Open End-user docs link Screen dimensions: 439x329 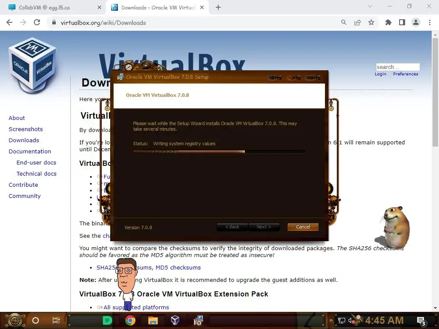coord(36,162)
